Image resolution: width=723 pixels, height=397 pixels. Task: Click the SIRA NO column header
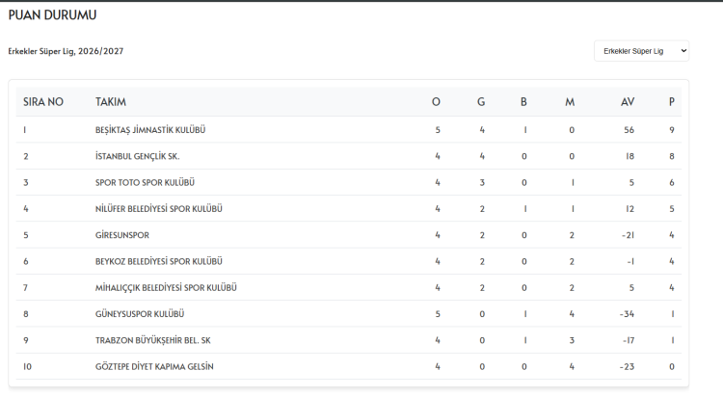tap(43, 102)
